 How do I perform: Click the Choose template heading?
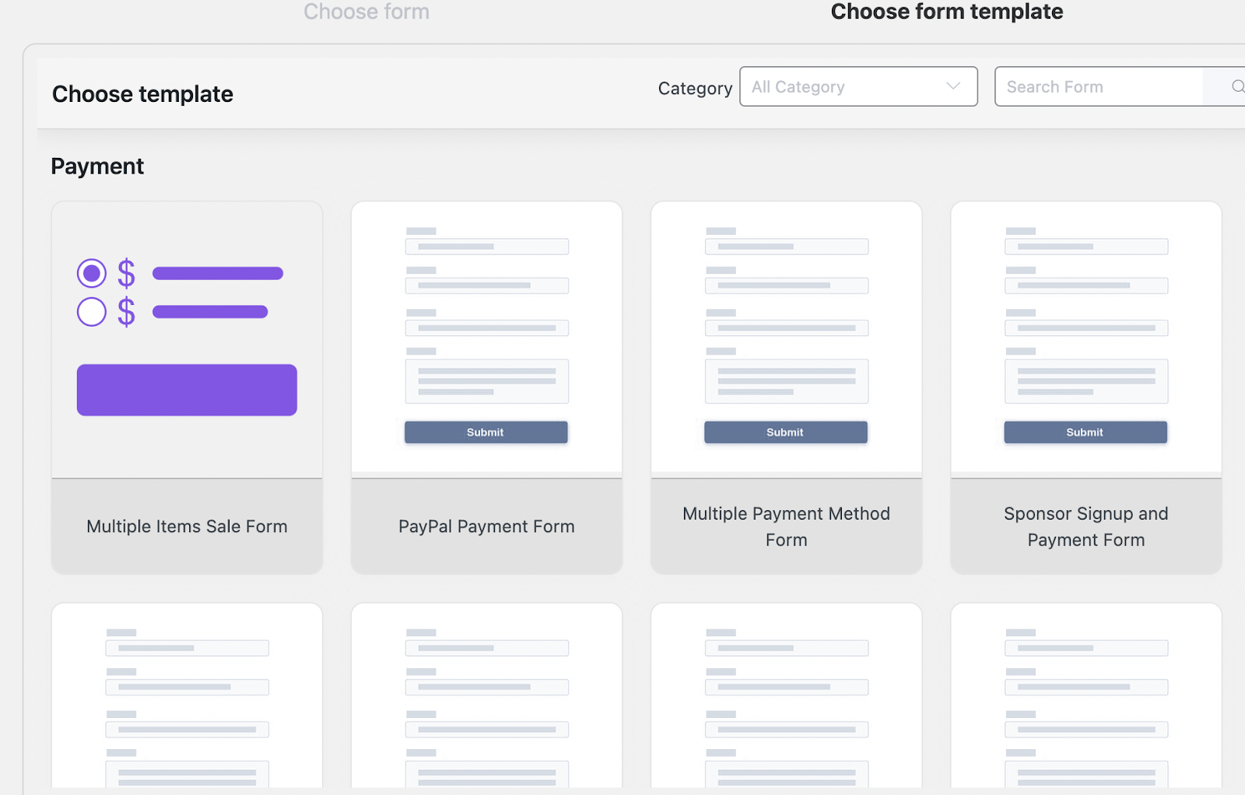(x=142, y=94)
